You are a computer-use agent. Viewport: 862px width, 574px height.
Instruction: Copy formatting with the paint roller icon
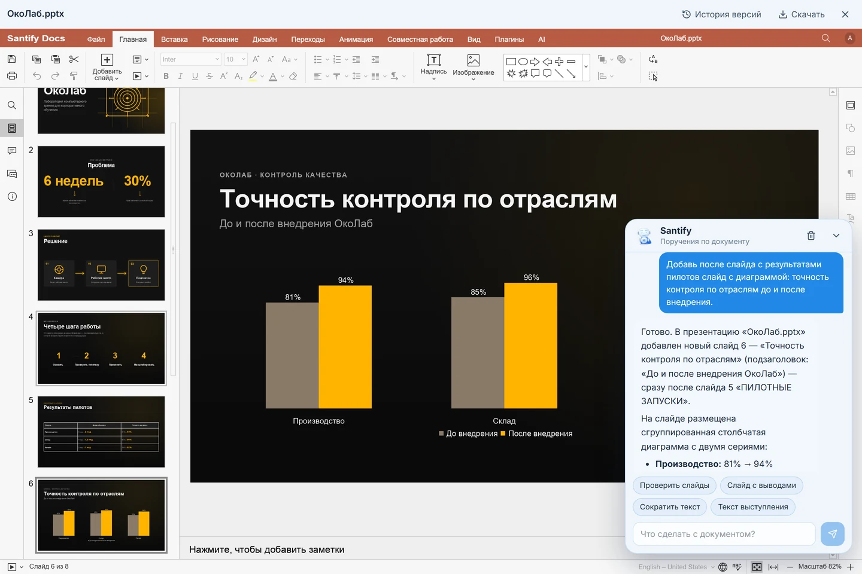click(74, 76)
